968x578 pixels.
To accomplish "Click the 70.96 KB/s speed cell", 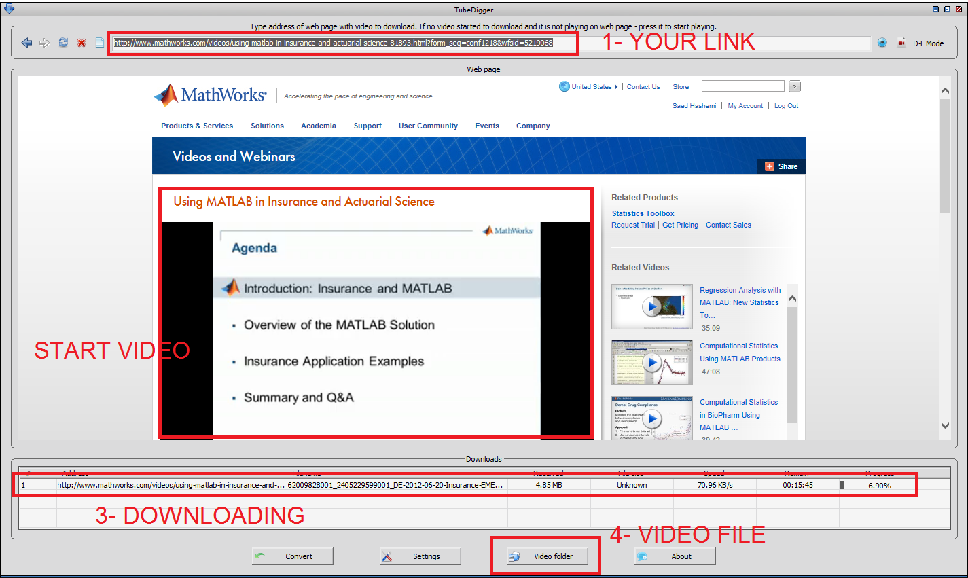I will coord(715,485).
